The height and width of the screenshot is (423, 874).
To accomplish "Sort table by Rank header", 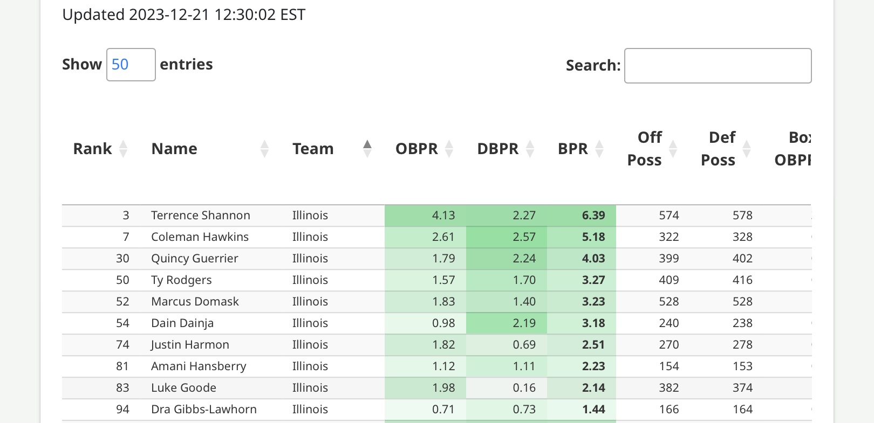I will [x=92, y=149].
